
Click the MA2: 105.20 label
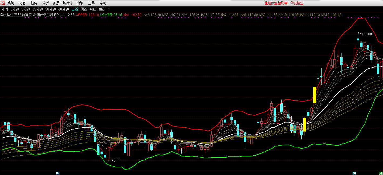[x=152, y=15]
